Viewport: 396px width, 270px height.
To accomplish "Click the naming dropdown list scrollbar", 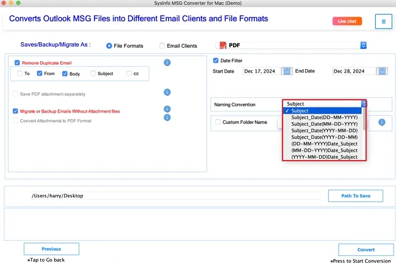I will (x=364, y=119).
